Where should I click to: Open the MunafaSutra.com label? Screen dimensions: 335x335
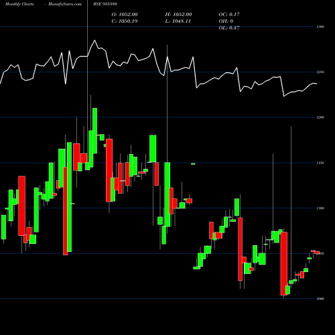pyautogui.click(x=65, y=4)
